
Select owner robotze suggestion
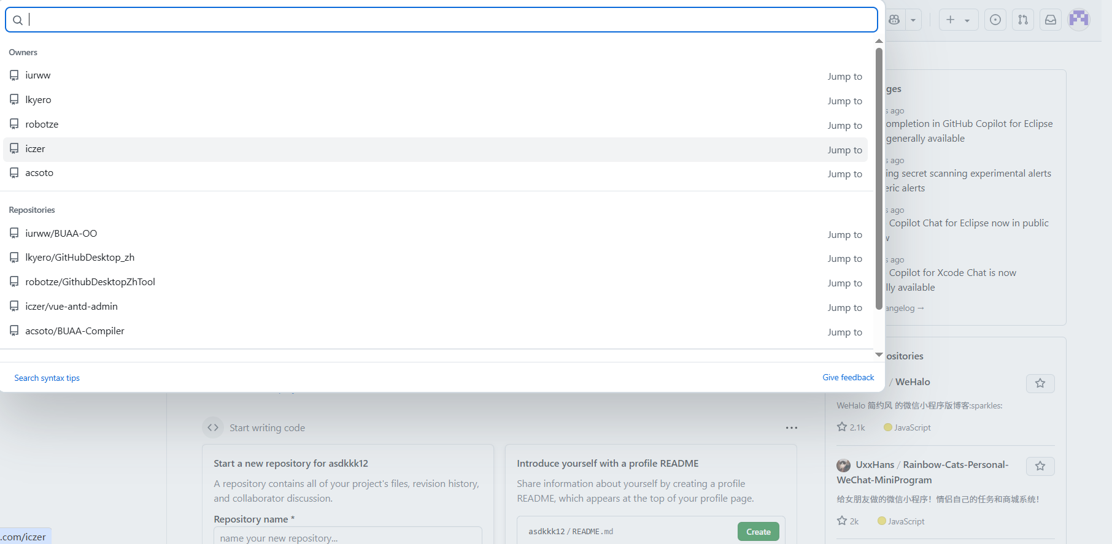pyautogui.click(x=435, y=125)
